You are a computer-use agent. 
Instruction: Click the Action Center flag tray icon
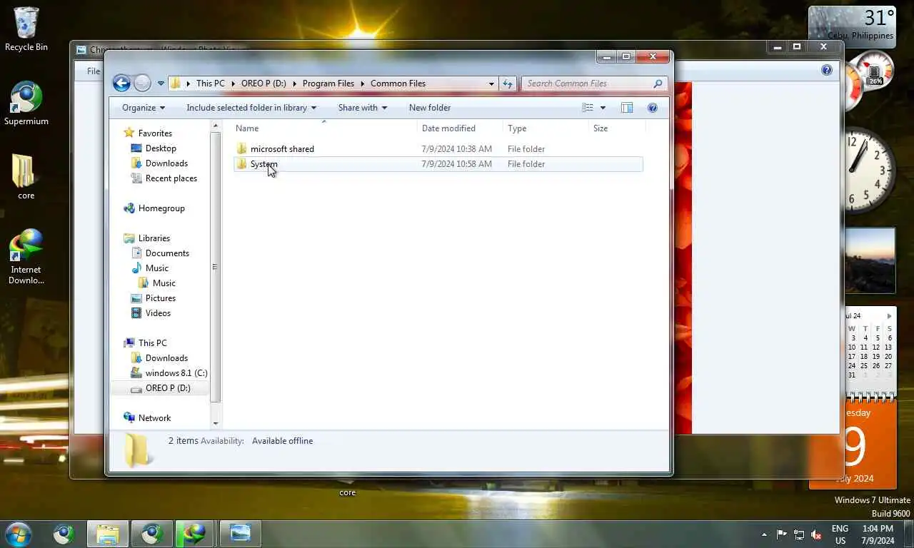[x=782, y=534]
